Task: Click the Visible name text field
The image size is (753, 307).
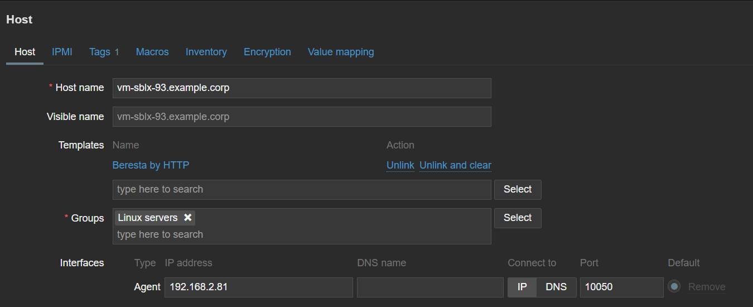Action: point(301,117)
